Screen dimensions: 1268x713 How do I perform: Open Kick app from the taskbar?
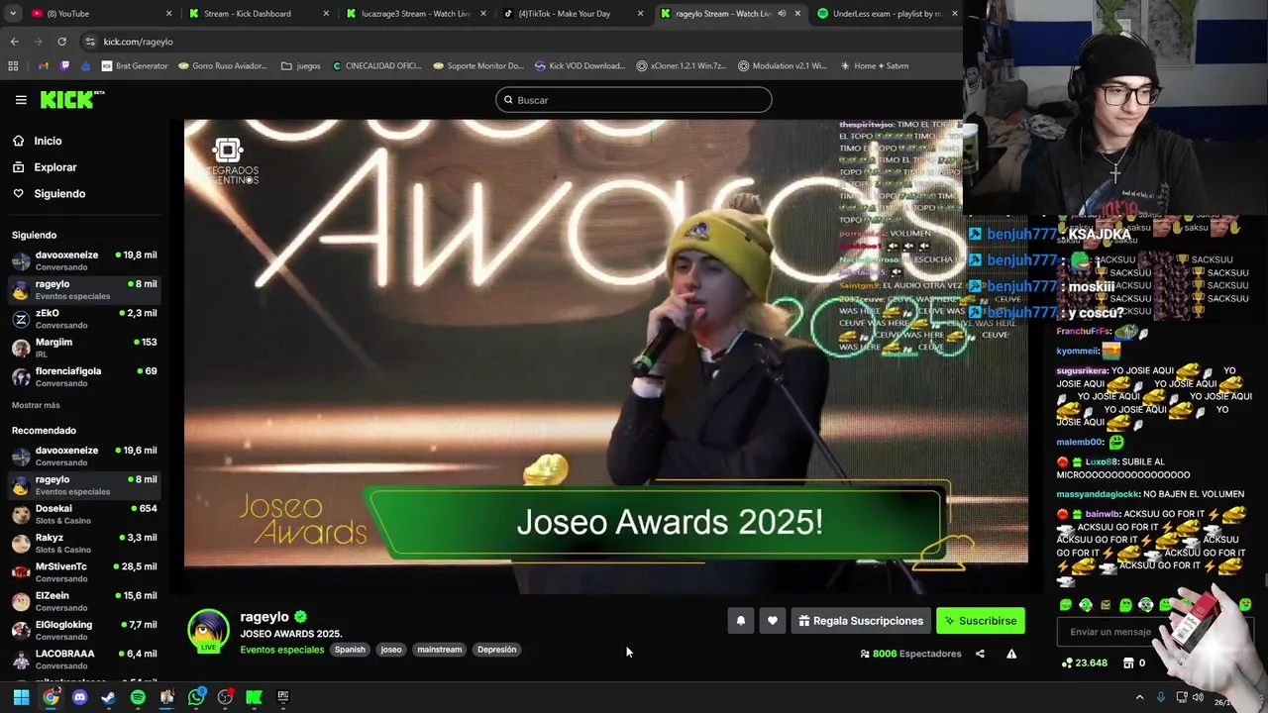tap(254, 697)
